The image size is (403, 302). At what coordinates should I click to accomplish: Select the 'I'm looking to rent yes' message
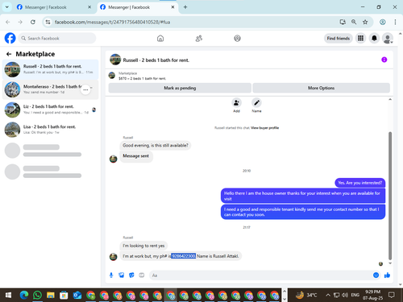point(143,246)
